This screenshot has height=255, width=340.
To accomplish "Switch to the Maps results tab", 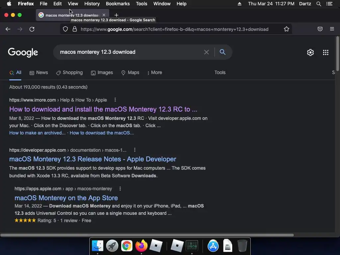I will (130, 73).
